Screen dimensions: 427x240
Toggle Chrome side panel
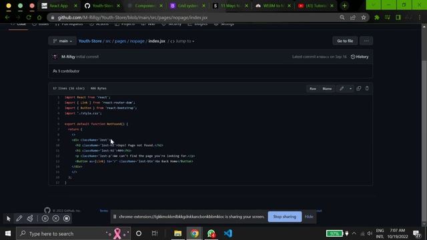(398, 17)
